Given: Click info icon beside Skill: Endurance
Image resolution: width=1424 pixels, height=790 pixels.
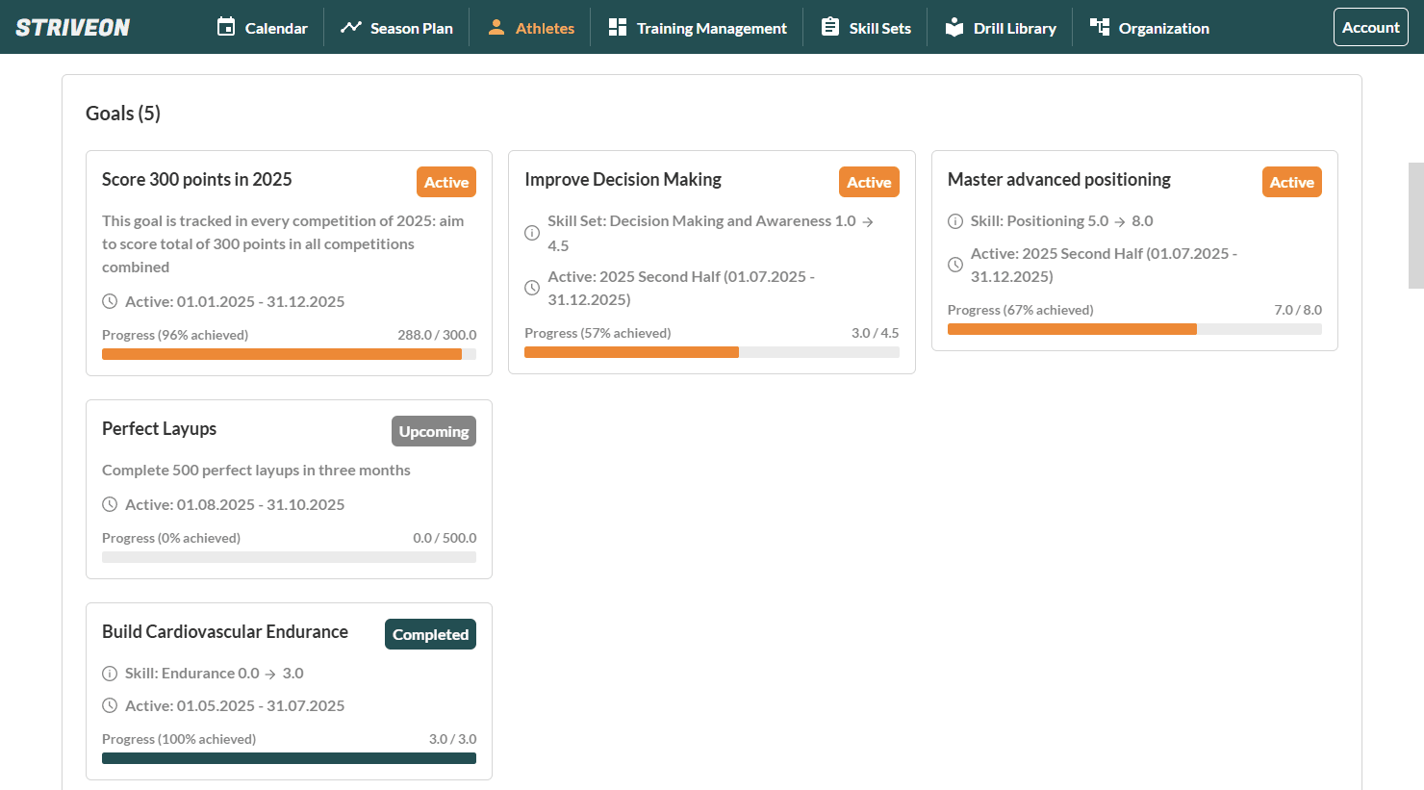Looking at the screenshot, I should point(110,674).
